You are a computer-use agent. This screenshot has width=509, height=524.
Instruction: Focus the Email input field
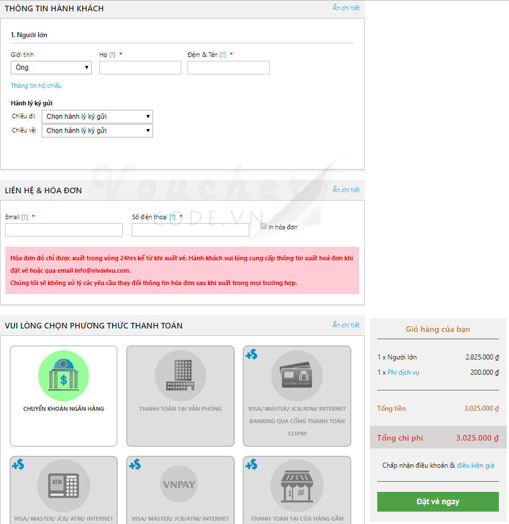(x=64, y=230)
